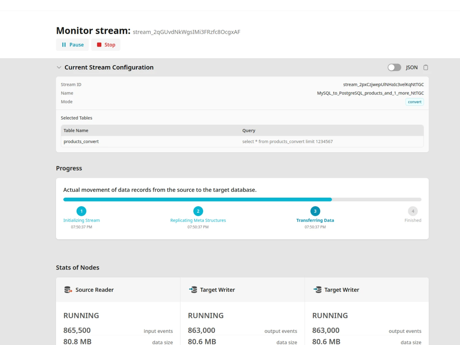Toggle the JSON view switch
This screenshot has height=345, width=460.
394,68
